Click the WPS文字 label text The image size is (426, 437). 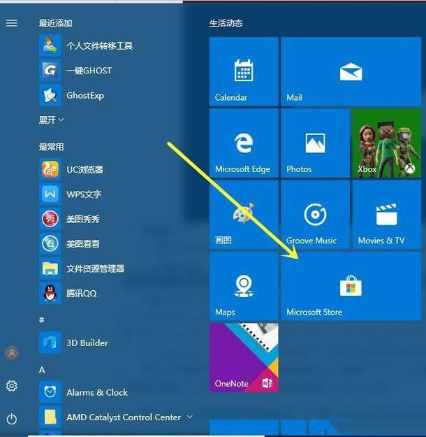click(x=84, y=194)
